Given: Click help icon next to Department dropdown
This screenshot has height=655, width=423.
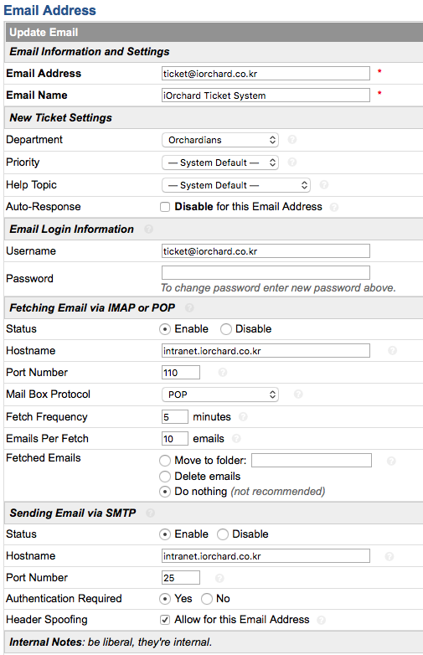Looking at the screenshot, I should pos(292,140).
